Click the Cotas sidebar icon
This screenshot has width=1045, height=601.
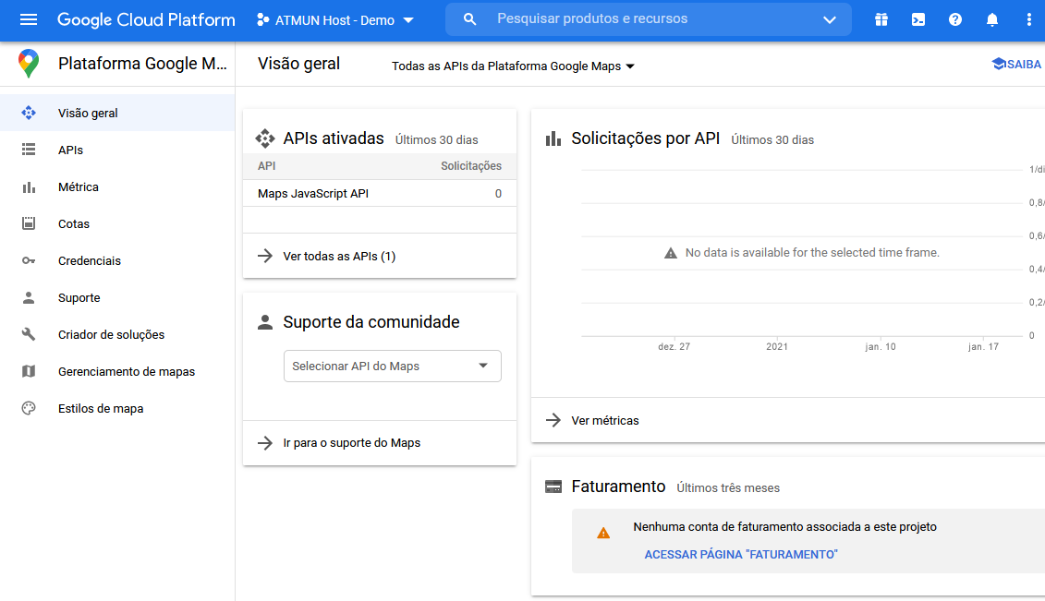pos(29,223)
